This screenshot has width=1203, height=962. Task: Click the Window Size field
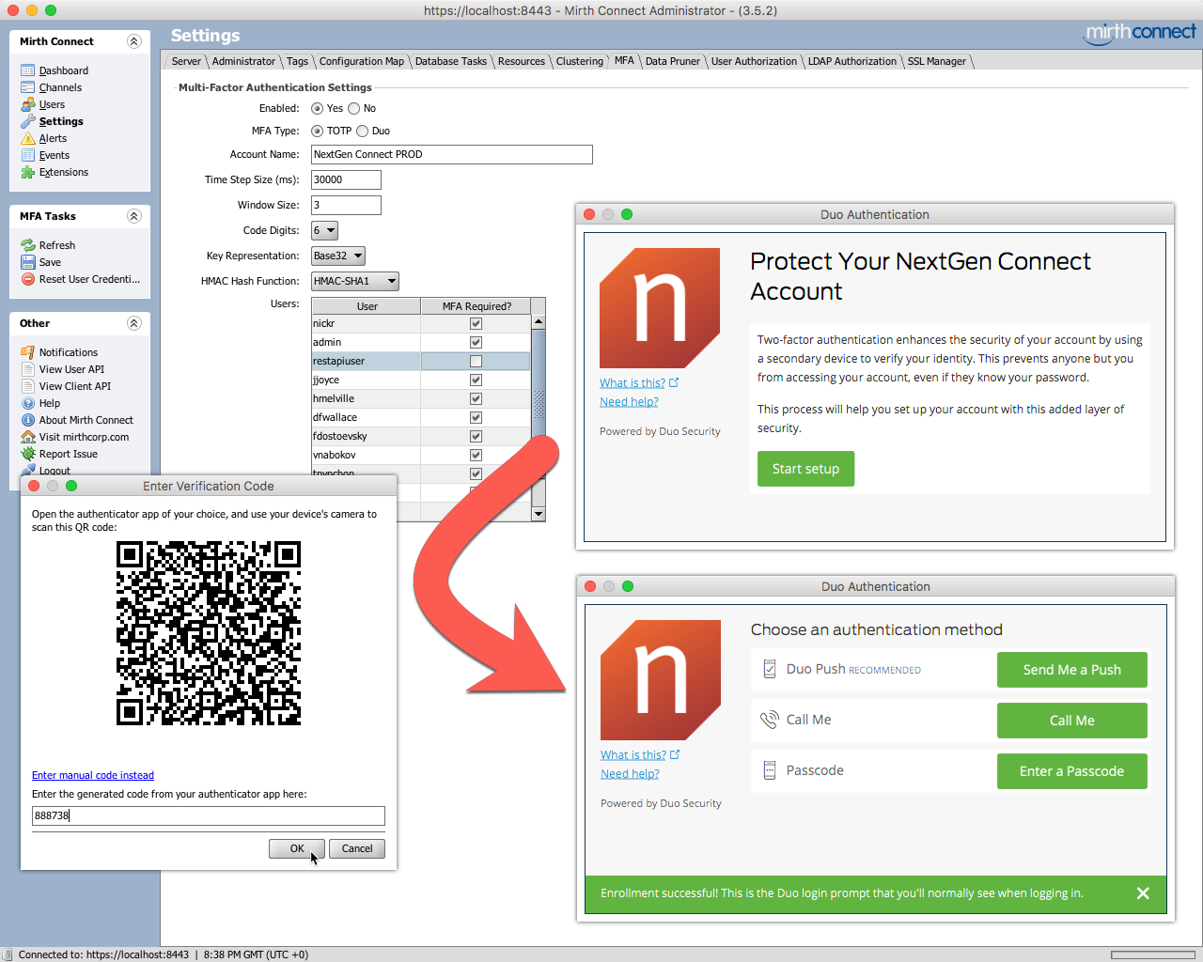coord(346,205)
